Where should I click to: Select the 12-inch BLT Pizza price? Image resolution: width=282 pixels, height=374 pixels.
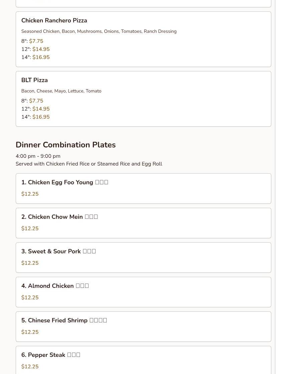[41, 109]
